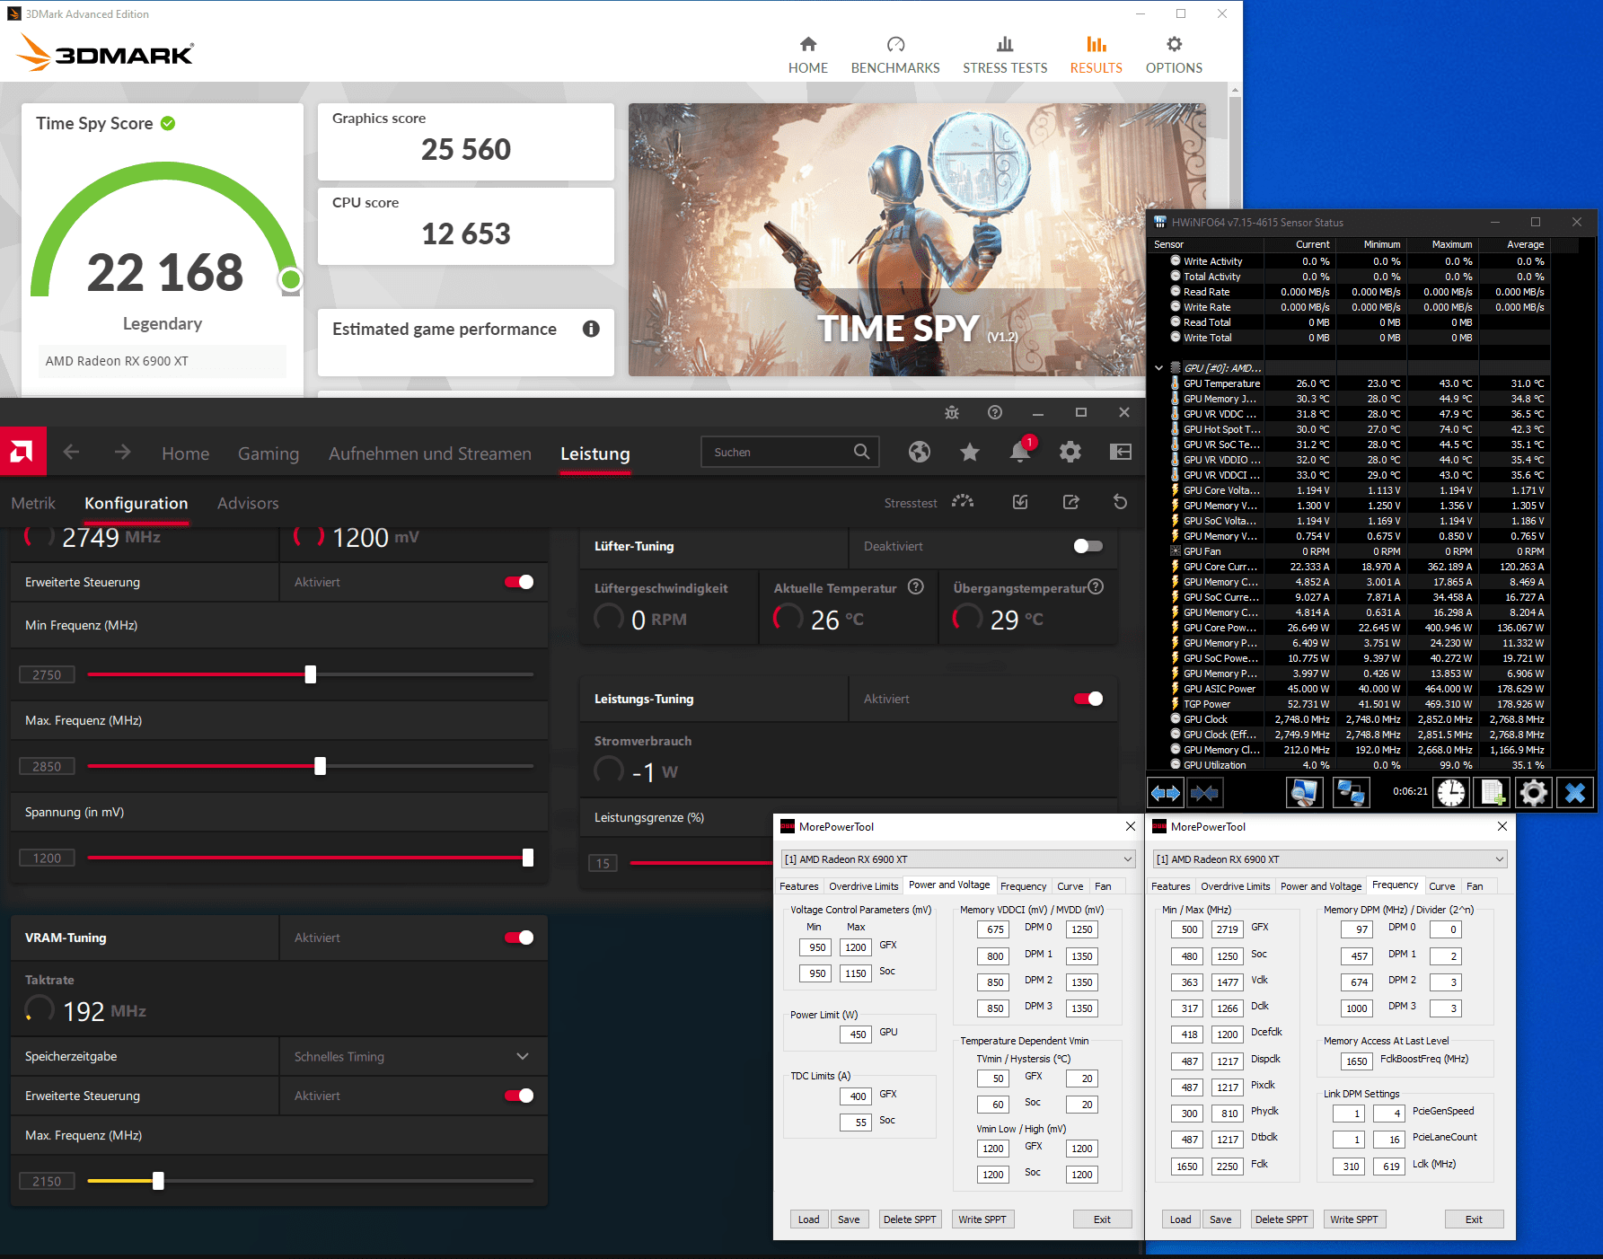Toggle VRAM Erweiterte Steuerung switch
The height and width of the screenshot is (1259, 1603).
pos(519,1096)
